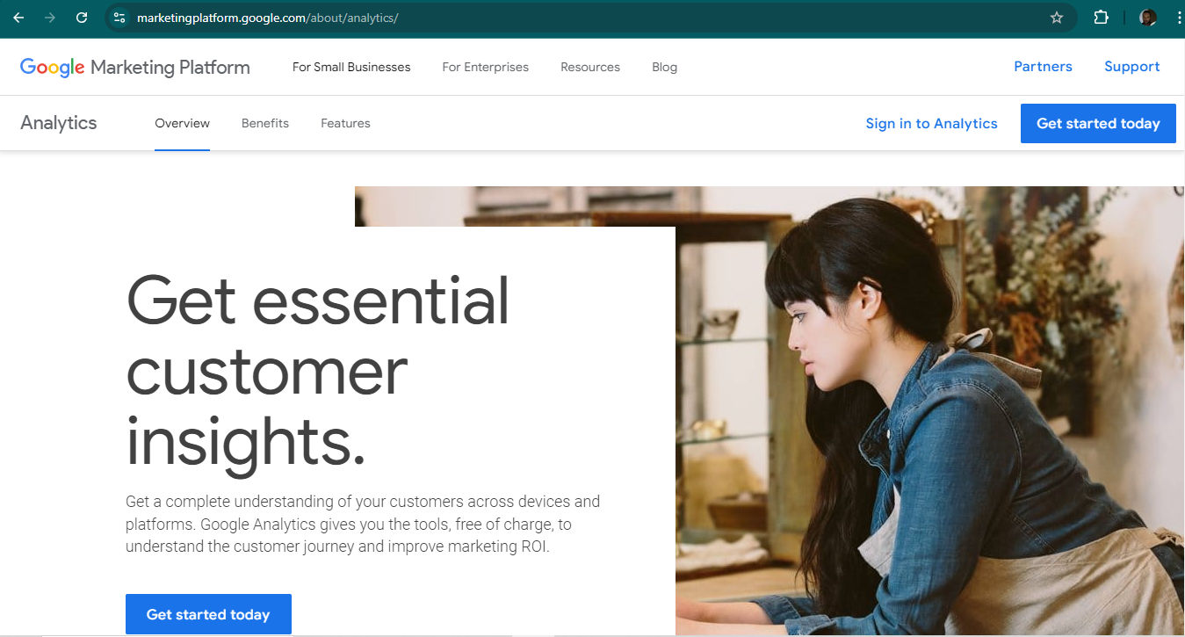Screen dimensions: 1185x637
Task: Bookmark this page with the star icon
Action: (x=1057, y=17)
